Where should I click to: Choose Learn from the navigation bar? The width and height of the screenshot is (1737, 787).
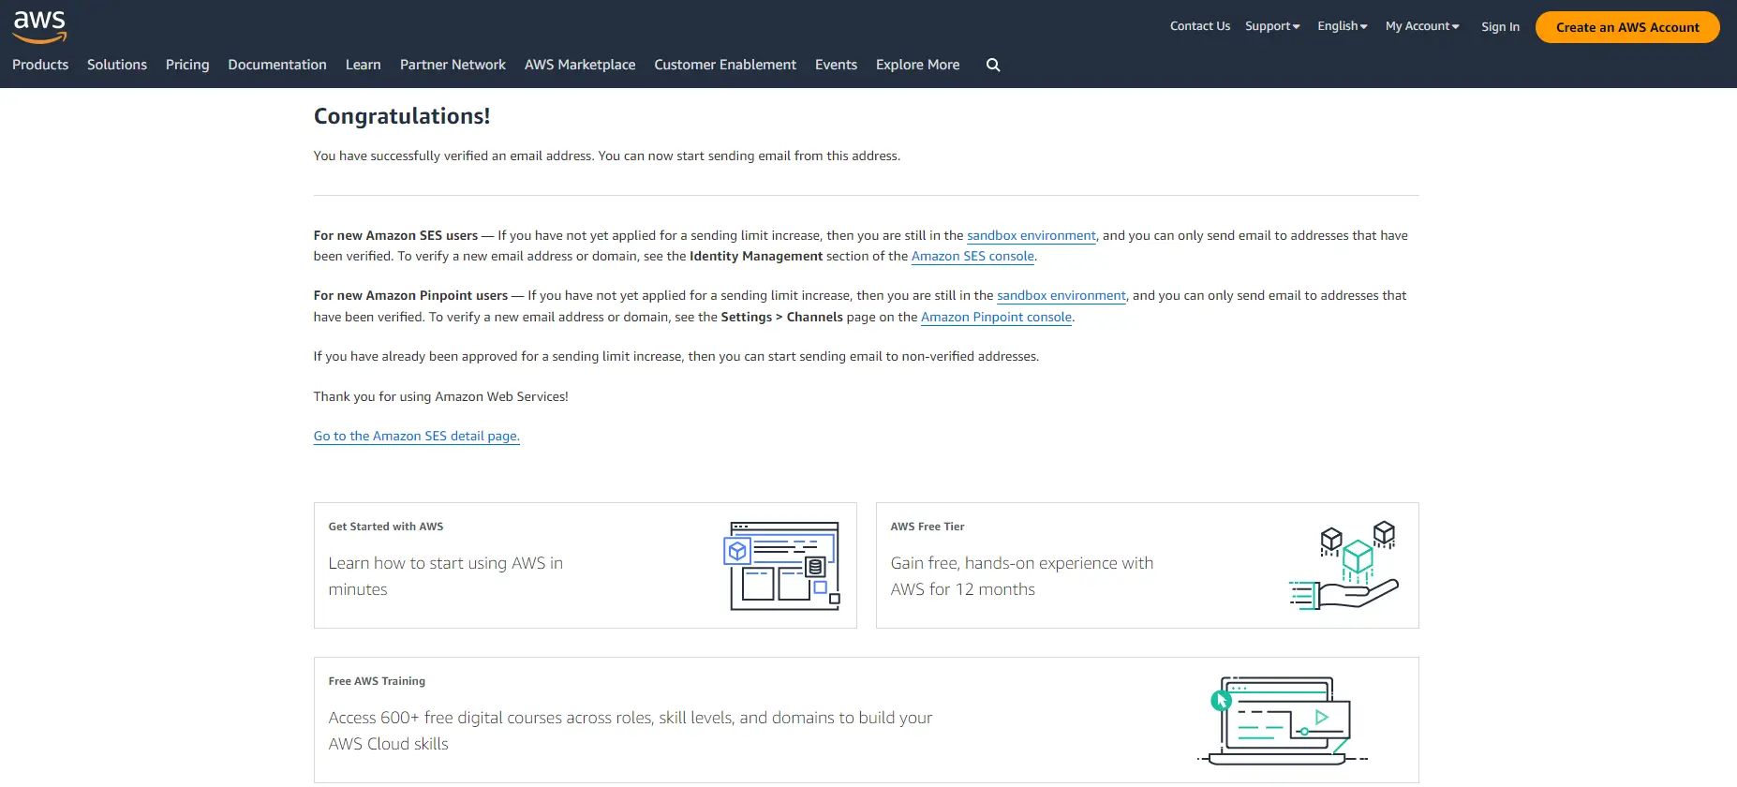point(363,65)
